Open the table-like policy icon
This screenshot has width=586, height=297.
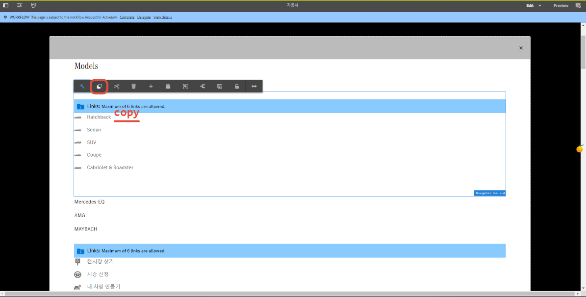tap(220, 86)
